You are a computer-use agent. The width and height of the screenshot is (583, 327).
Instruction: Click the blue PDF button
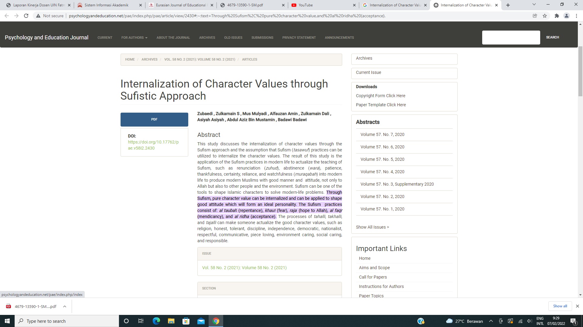point(154,119)
